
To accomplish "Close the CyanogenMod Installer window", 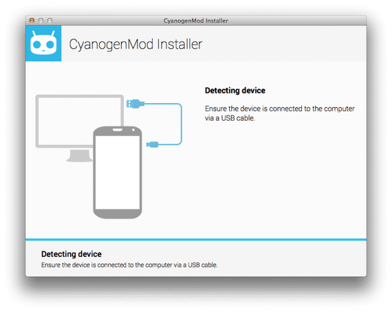I will pyautogui.click(x=32, y=21).
